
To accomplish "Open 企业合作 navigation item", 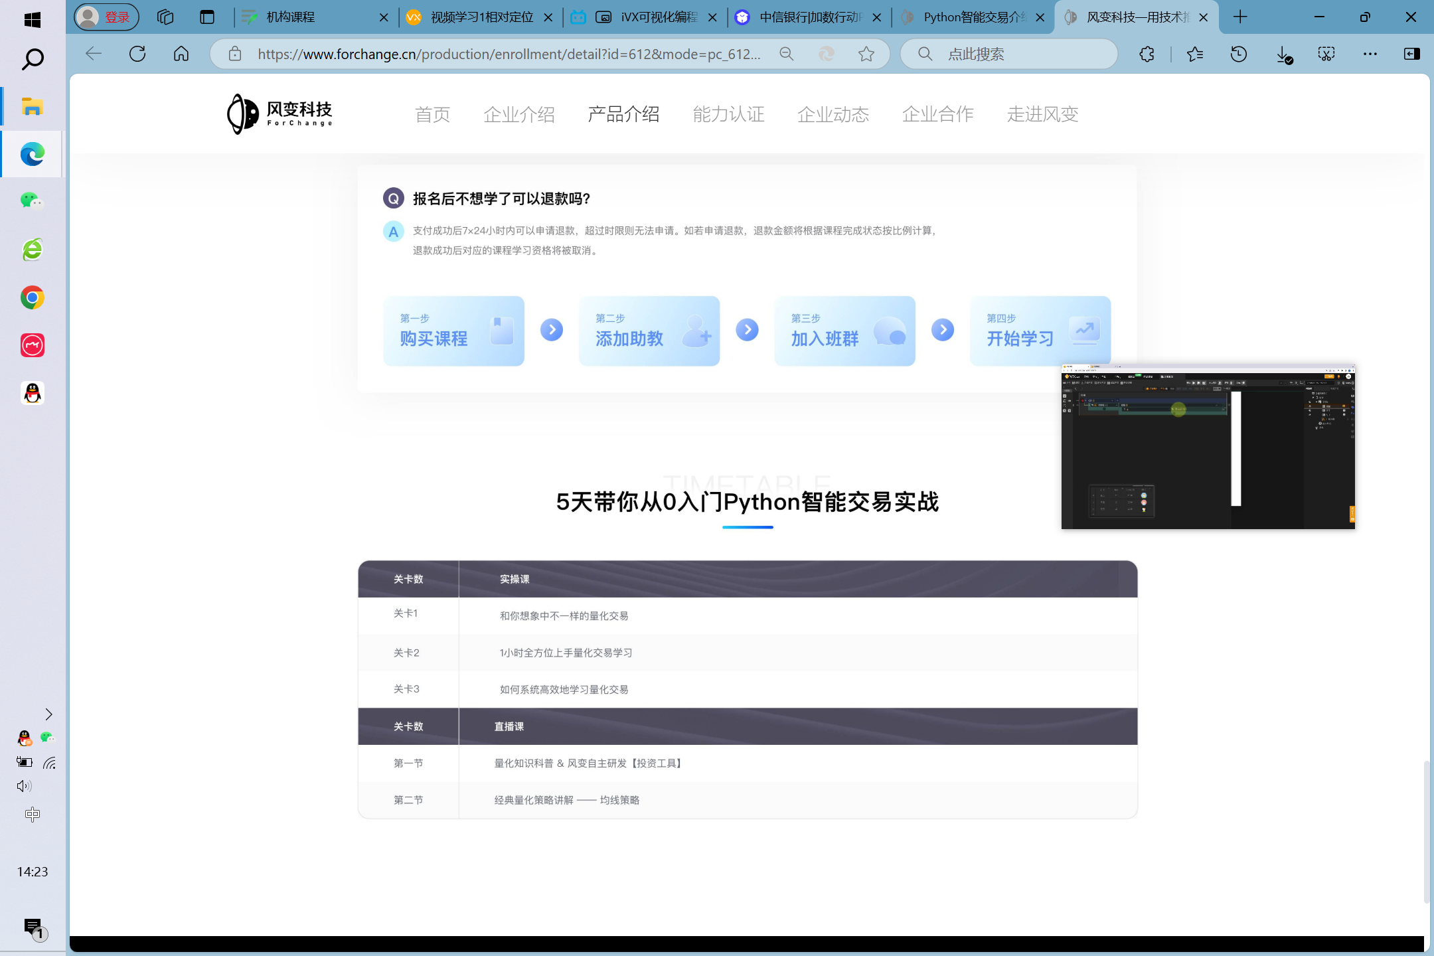I will click(938, 114).
